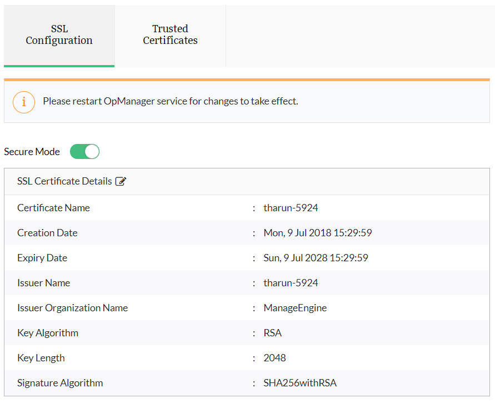
Task: Click the Expiry Date label
Action: (x=42, y=258)
